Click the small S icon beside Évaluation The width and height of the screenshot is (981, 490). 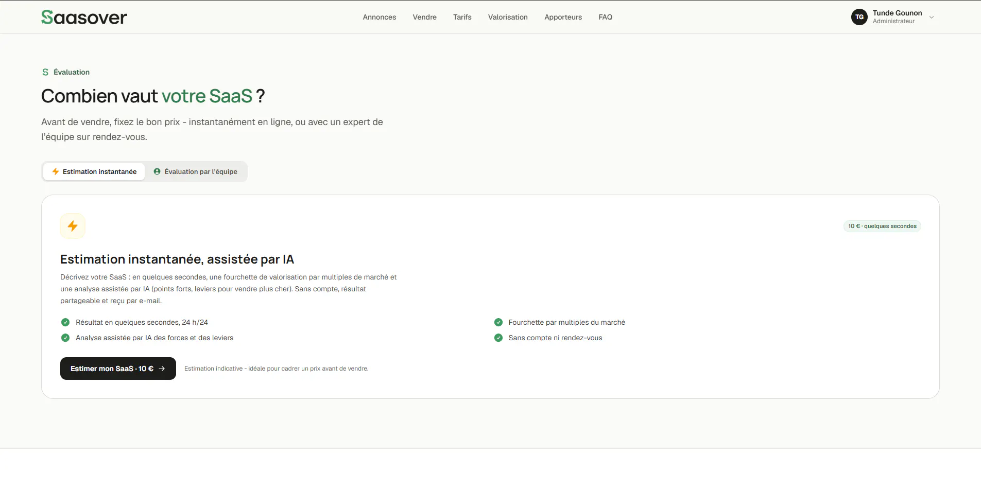45,72
